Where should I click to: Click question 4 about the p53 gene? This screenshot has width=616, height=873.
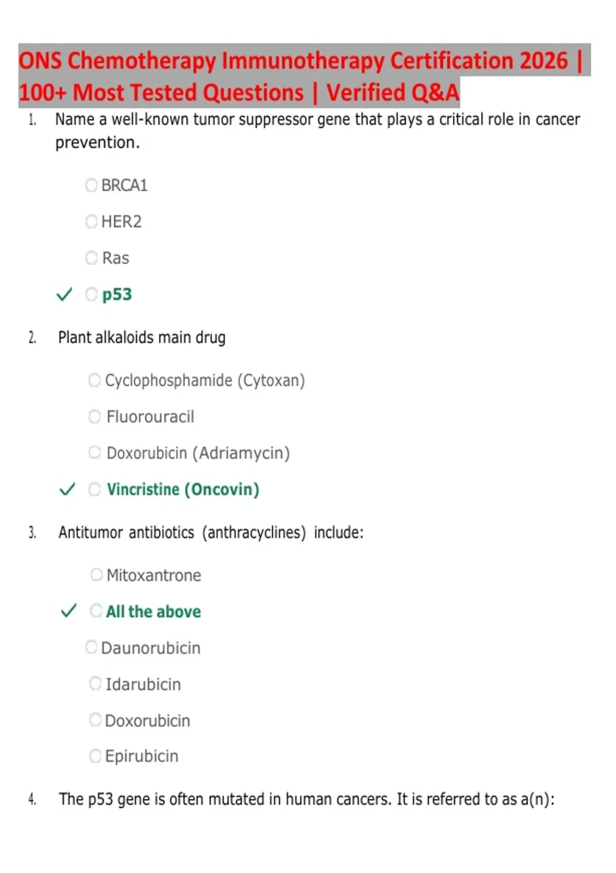[307, 800]
